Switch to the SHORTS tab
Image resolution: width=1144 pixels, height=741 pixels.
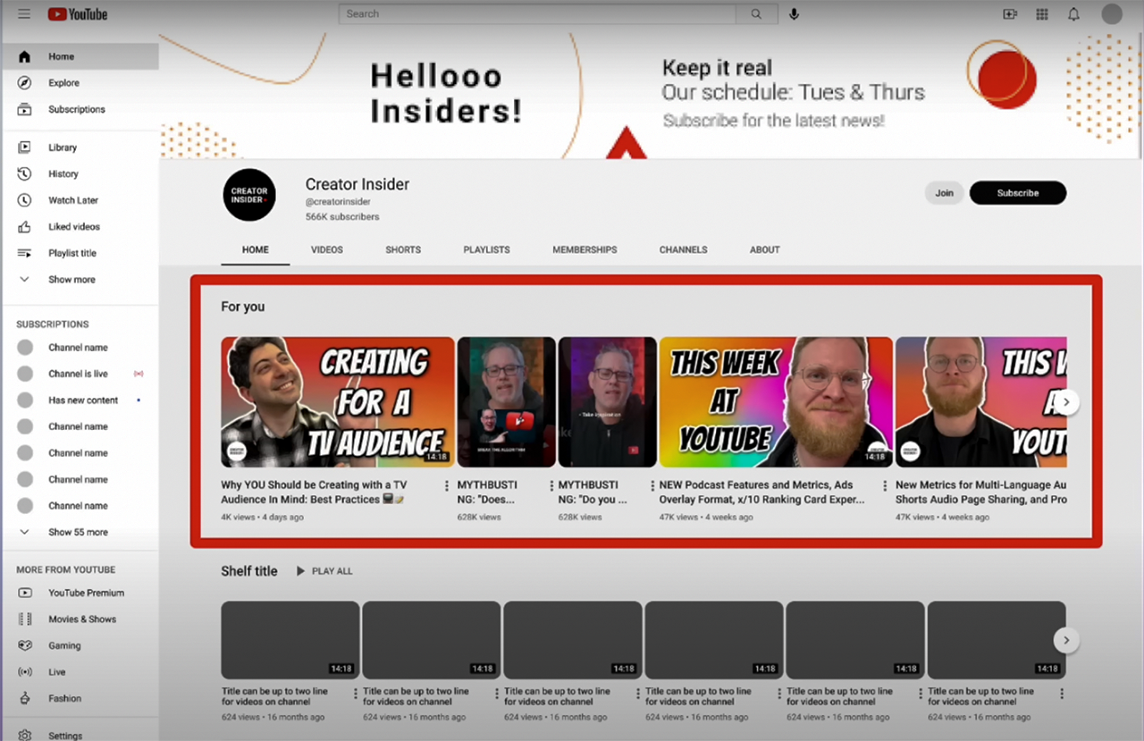point(403,250)
